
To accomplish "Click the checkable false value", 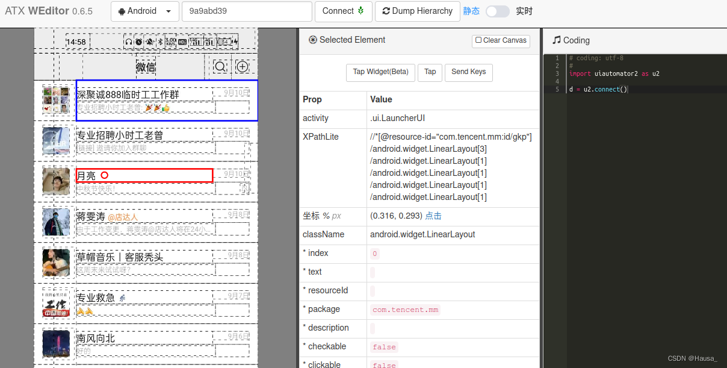I will [x=384, y=347].
